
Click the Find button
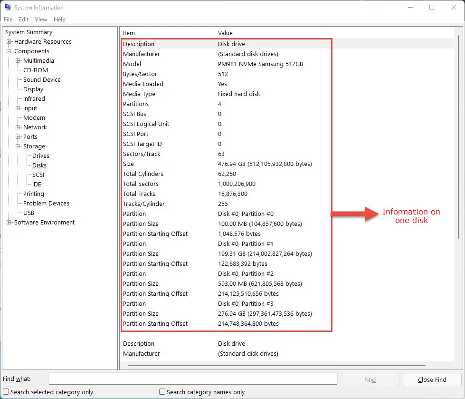(x=370, y=380)
